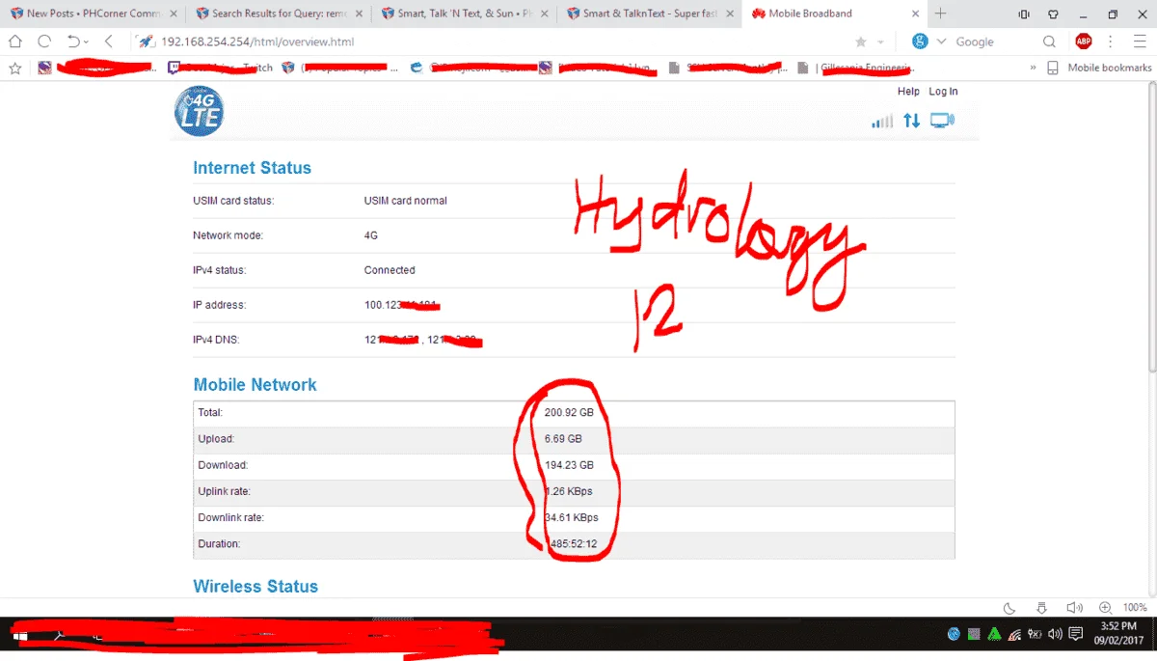Click the browser home button
Viewport: 1157px width, 661px height.
coord(15,41)
